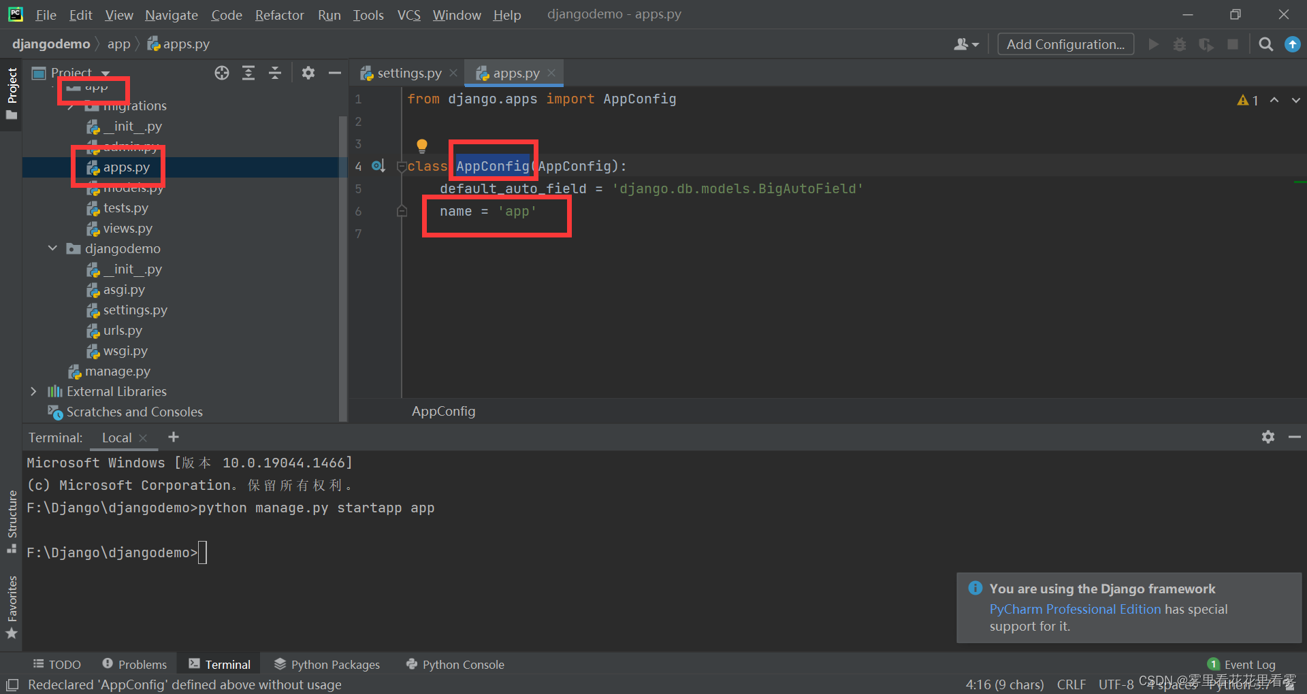This screenshot has width=1307, height=694.
Task: Open Terminal panel settings gear
Action: click(x=1268, y=437)
